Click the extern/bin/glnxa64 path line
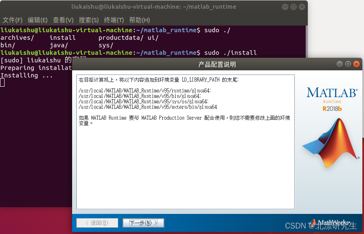Screen dimensions: 364x234 [x=148, y=107]
